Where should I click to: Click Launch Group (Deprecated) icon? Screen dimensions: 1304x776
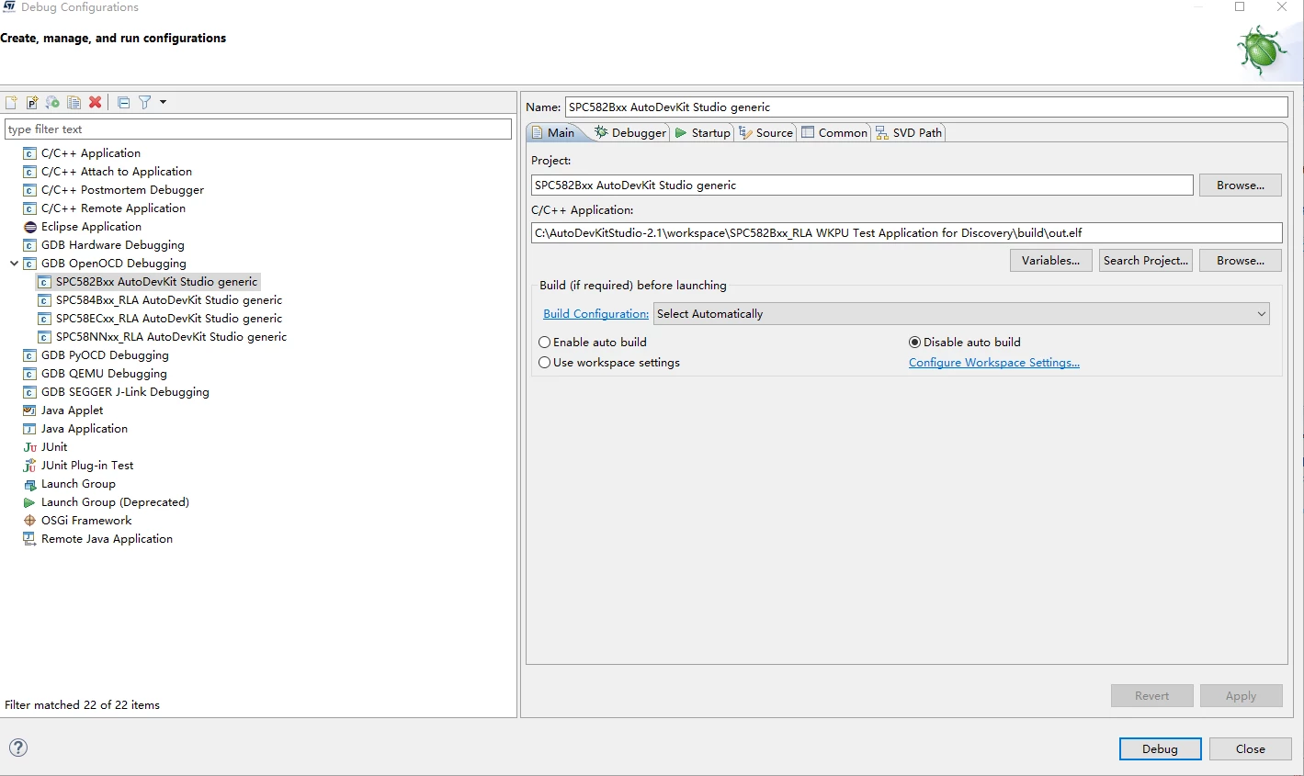tap(29, 502)
